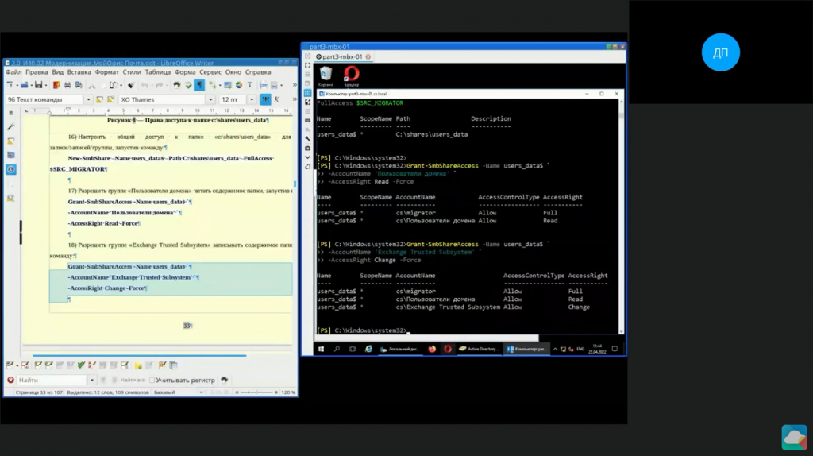Image resolution: width=813 pixels, height=456 pixels.
Task: Toggle Bold (Ж) formatting button
Action: [x=265, y=99]
